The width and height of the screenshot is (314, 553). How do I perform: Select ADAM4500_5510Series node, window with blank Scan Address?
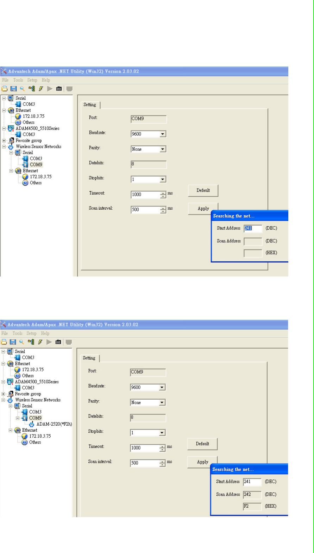tap(37, 128)
